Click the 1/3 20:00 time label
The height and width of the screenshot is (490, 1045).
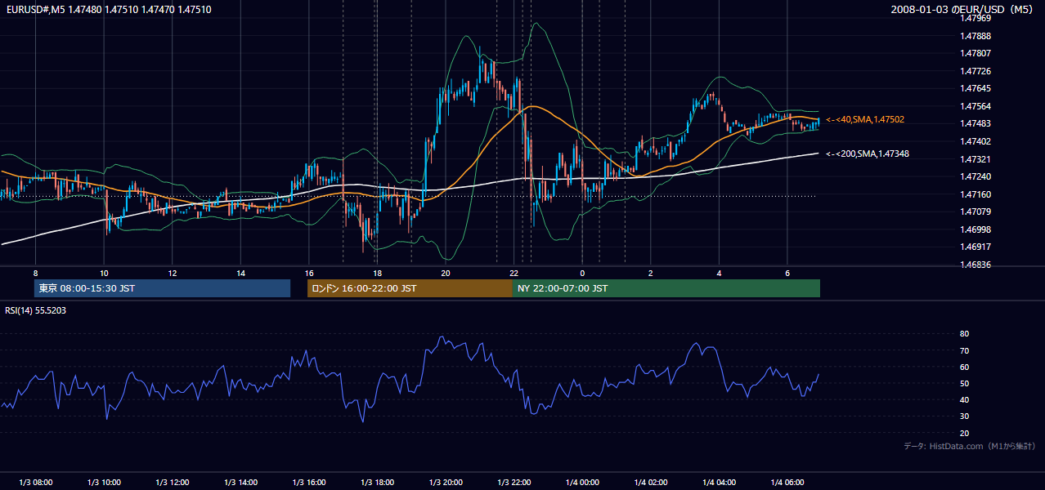coord(446,483)
